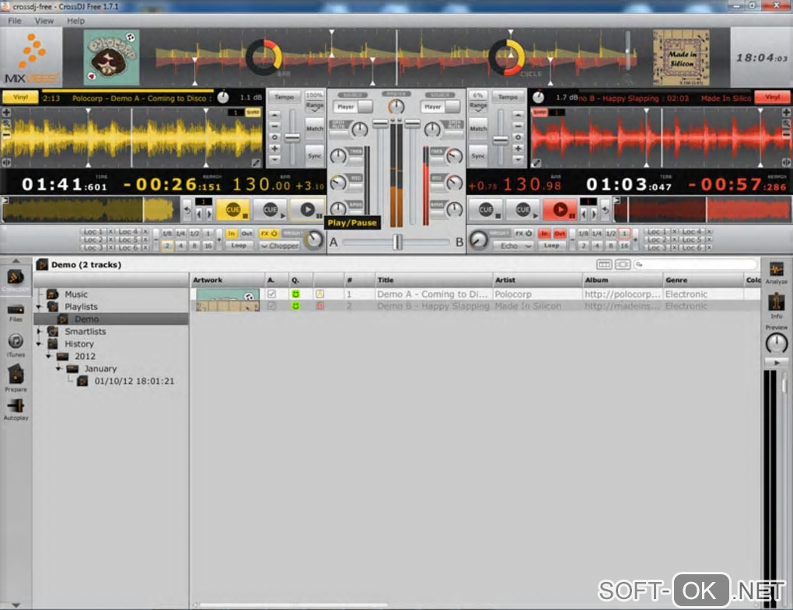Viewport: 793px width, 610px height.
Task: Click deck A previous cue arrow
Action: coord(199,214)
